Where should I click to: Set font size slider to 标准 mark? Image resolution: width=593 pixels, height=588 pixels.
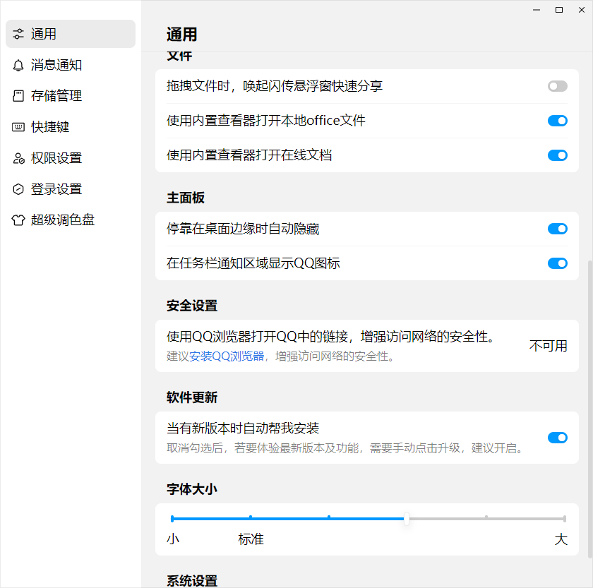click(251, 519)
